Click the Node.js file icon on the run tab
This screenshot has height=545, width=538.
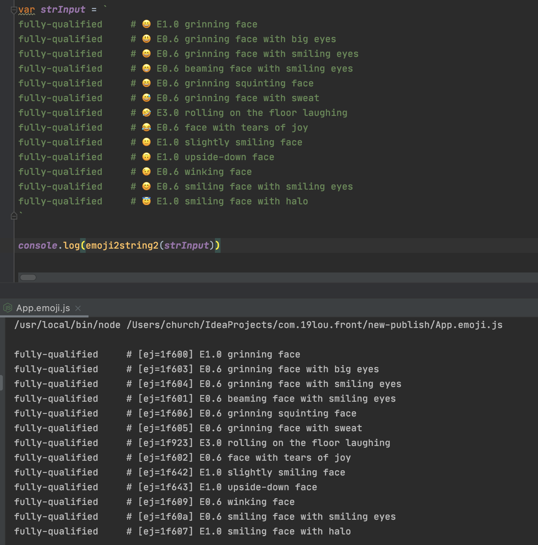pyautogui.click(x=7, y=308)
